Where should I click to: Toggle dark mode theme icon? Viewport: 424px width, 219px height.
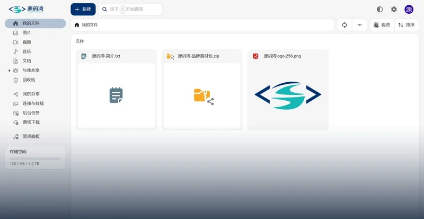coord(379,10)
